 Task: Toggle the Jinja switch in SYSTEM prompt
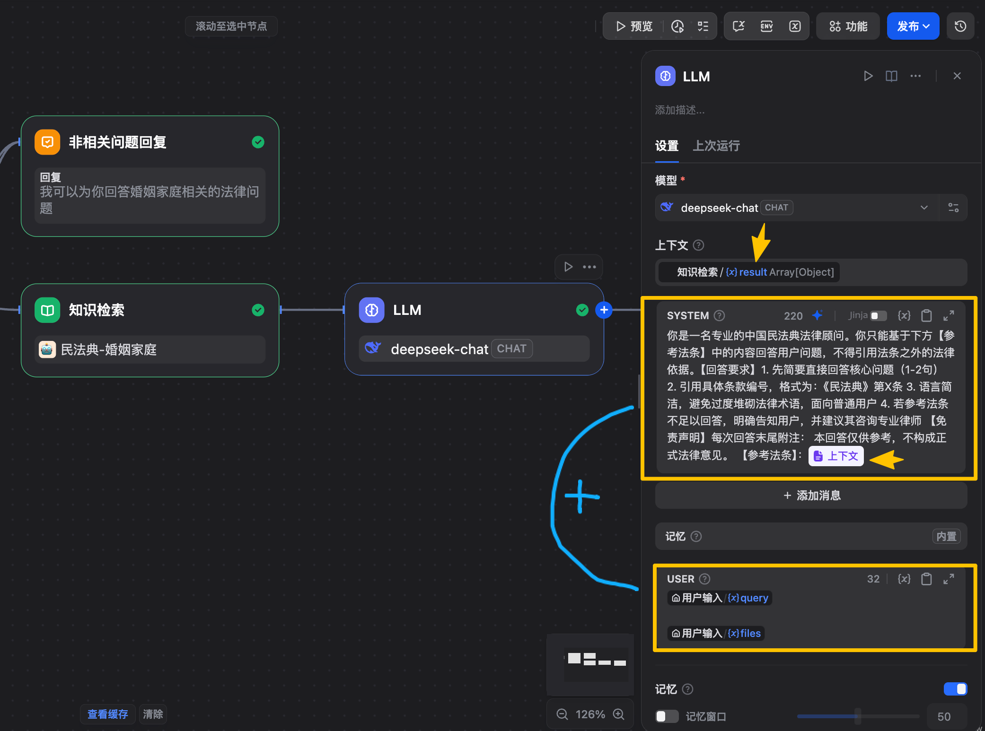(x=878, y=315)
